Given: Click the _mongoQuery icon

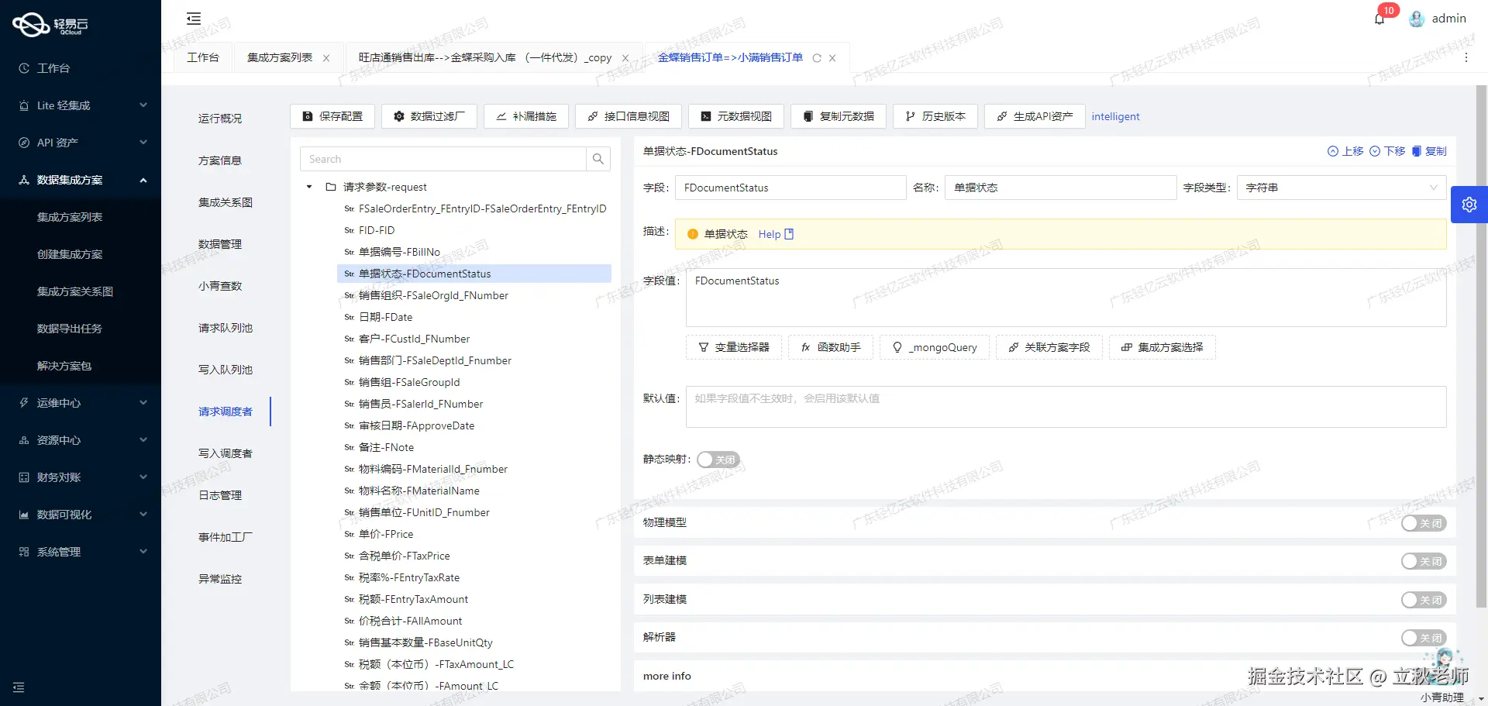Looking at the screenshot, I should pos(897,347).
